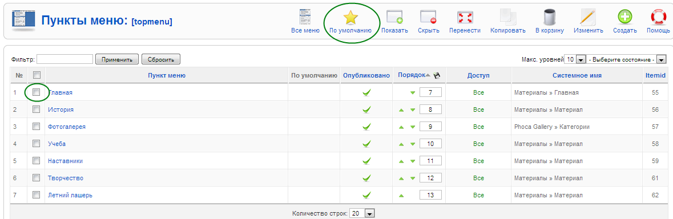Open the Макс. уровней dropdown
The image size is (673, 219).
(x=575, y=59)
